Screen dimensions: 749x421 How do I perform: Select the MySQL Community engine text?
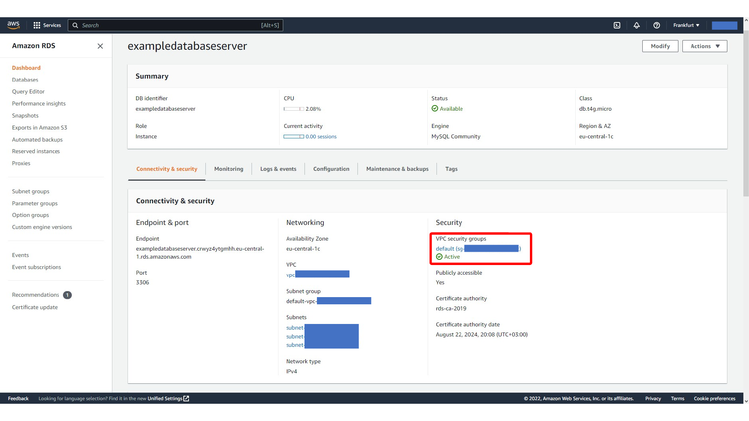[456, 136]
